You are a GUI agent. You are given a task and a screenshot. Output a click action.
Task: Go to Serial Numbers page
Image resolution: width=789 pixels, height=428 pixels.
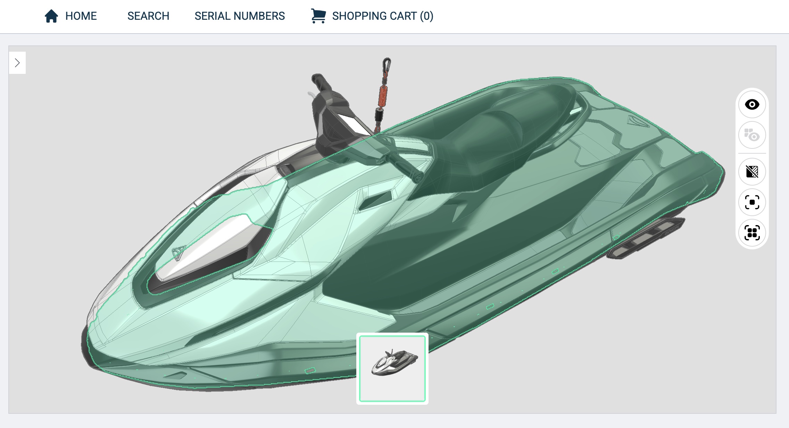click(240, 16)
